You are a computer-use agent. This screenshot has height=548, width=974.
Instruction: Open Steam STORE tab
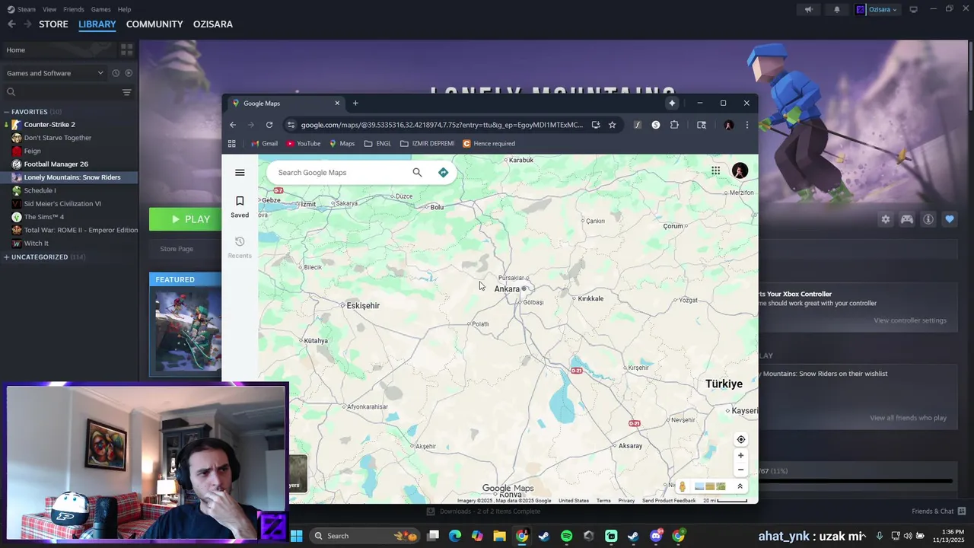click(x=53, y=24)
